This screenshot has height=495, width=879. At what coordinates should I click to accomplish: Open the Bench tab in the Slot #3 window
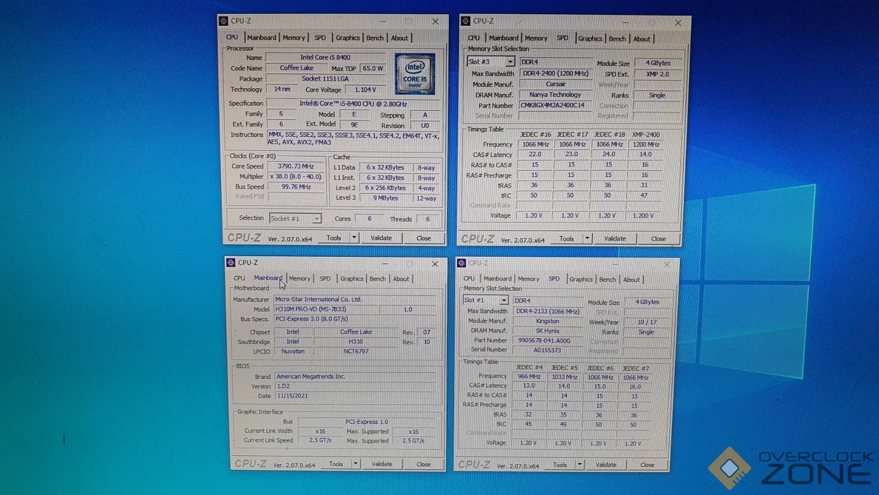(617, 39)
